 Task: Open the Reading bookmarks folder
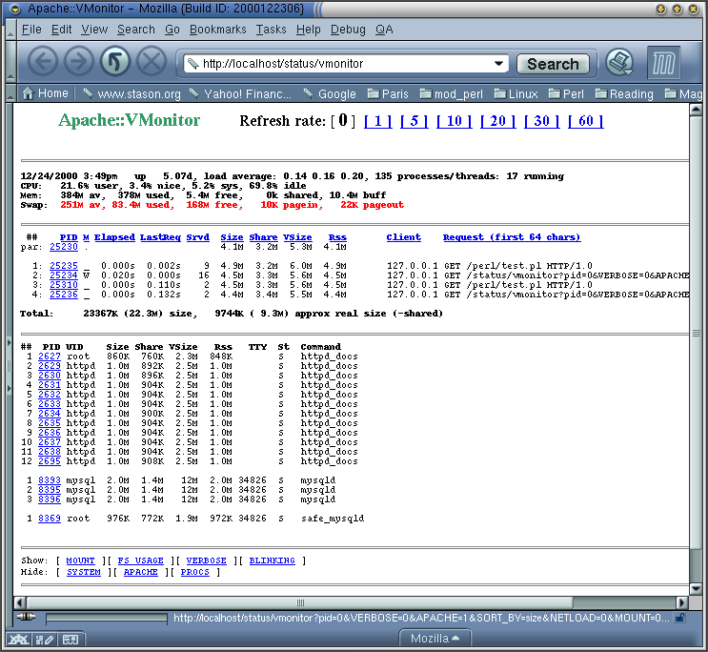[624, 94]
